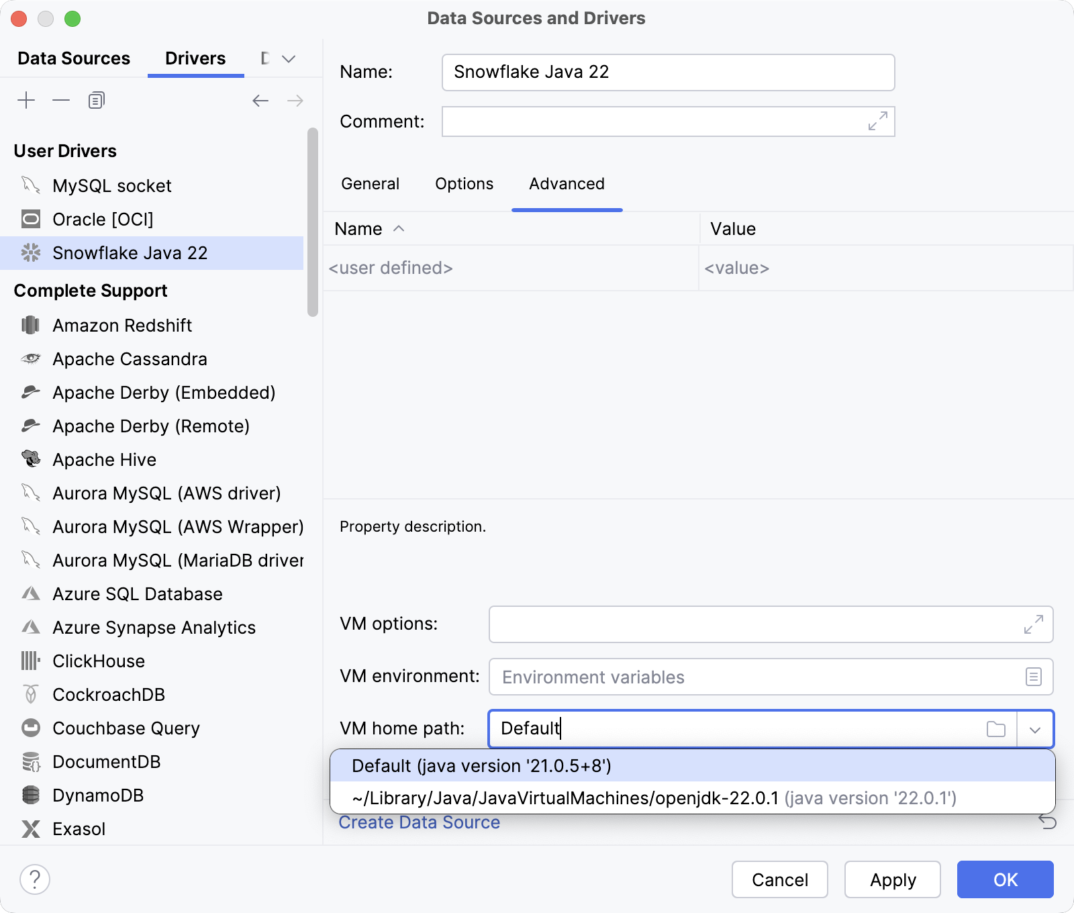Remove the selected driver

61,99
